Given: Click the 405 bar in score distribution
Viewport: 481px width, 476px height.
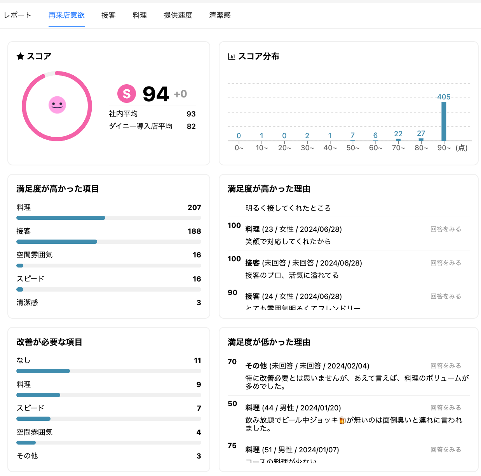Looking at the screenshot, I should pos(444,121).
